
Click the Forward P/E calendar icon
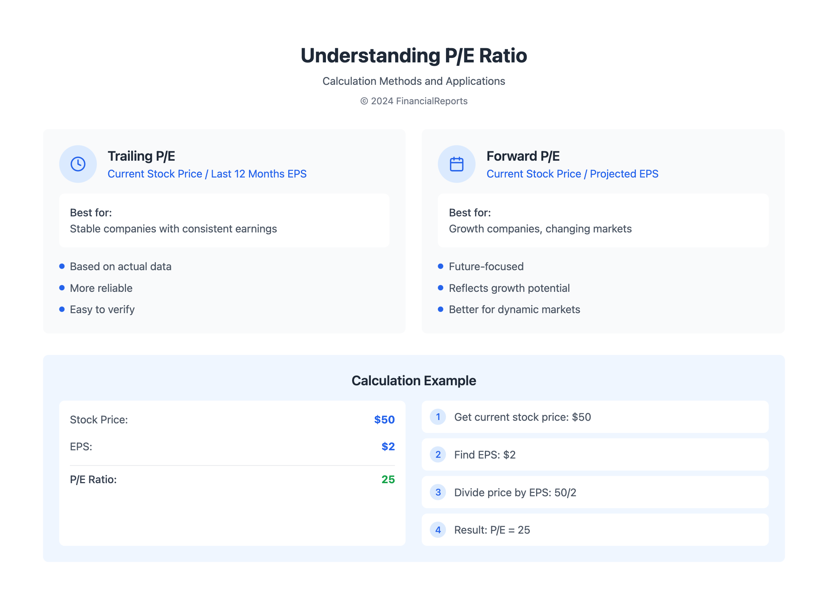coord(456,164)
